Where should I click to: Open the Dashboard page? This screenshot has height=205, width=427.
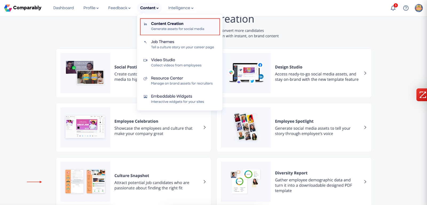pos(64,8)
